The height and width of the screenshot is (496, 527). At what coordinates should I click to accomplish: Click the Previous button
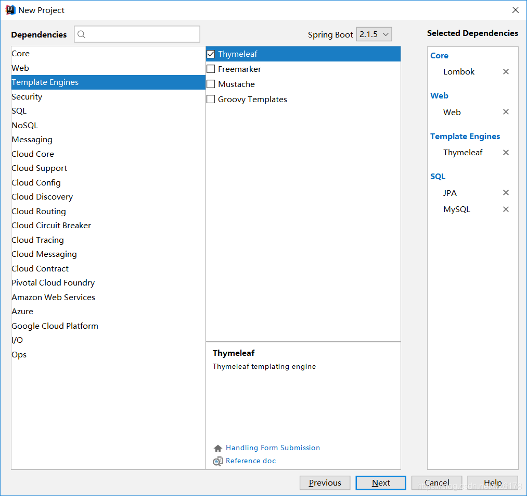[325, 483]
